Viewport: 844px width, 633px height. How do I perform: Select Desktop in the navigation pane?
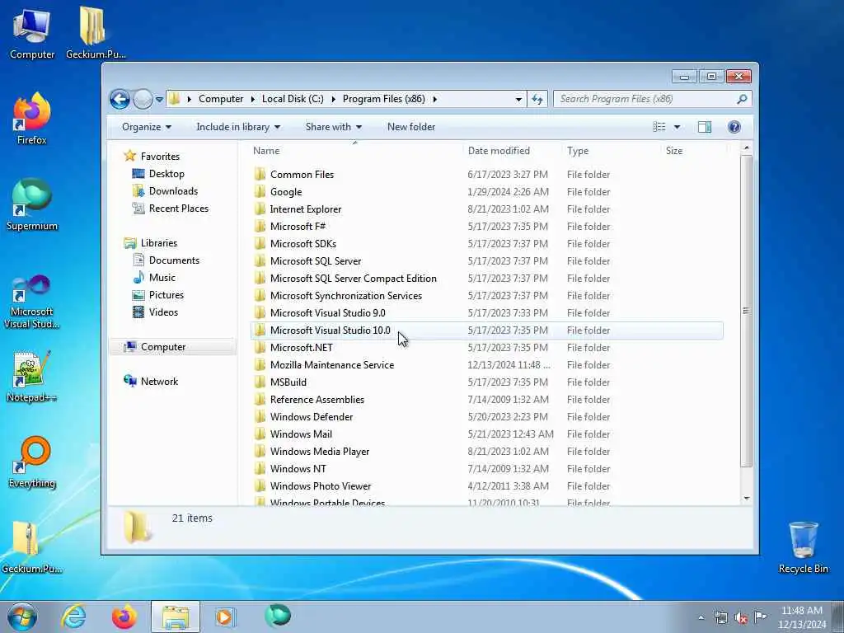click(x=166, y=174)
